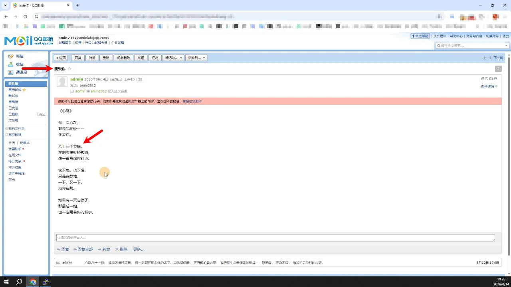
Task: Select 收件箱 folder
Action: click(26, 84)
